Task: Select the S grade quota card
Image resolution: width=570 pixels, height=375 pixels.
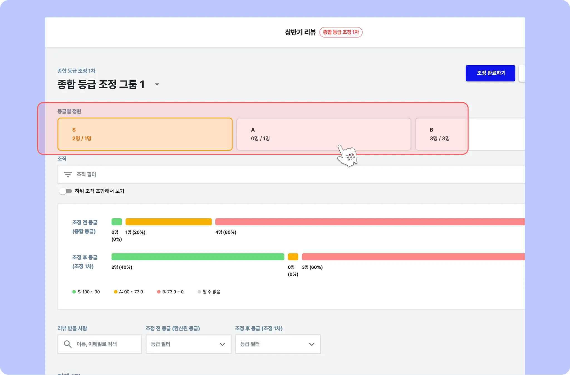Action: coord(145,134)
